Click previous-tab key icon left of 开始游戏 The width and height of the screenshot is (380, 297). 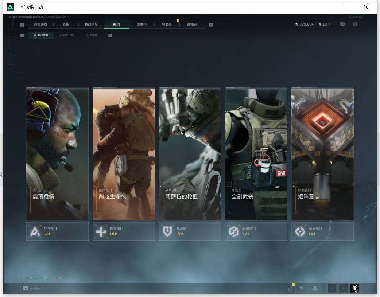pos(22,24)
